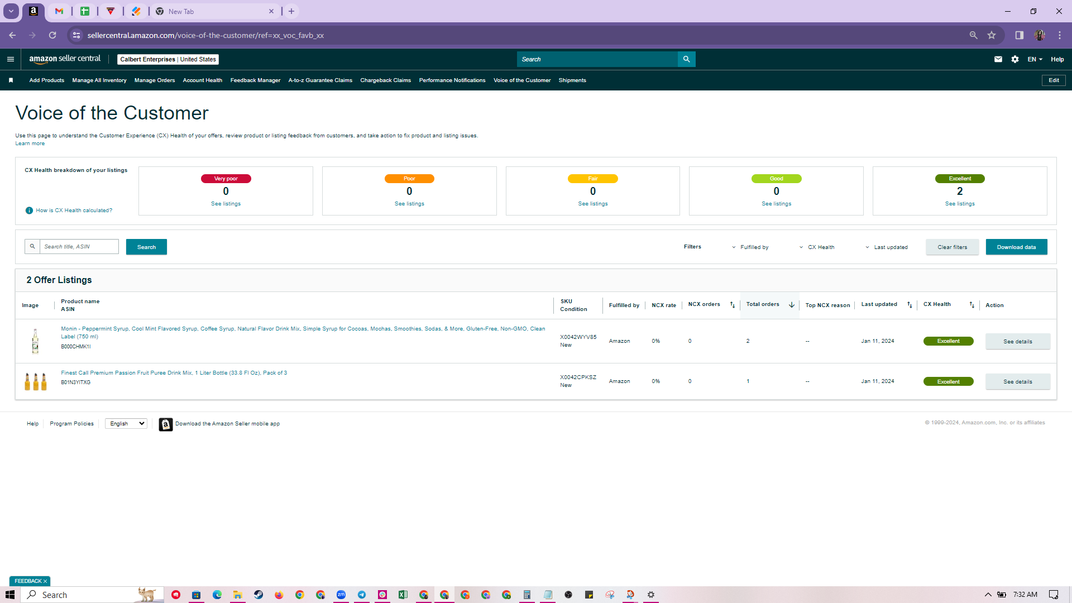Open Add Products menu item

(47, 80)
